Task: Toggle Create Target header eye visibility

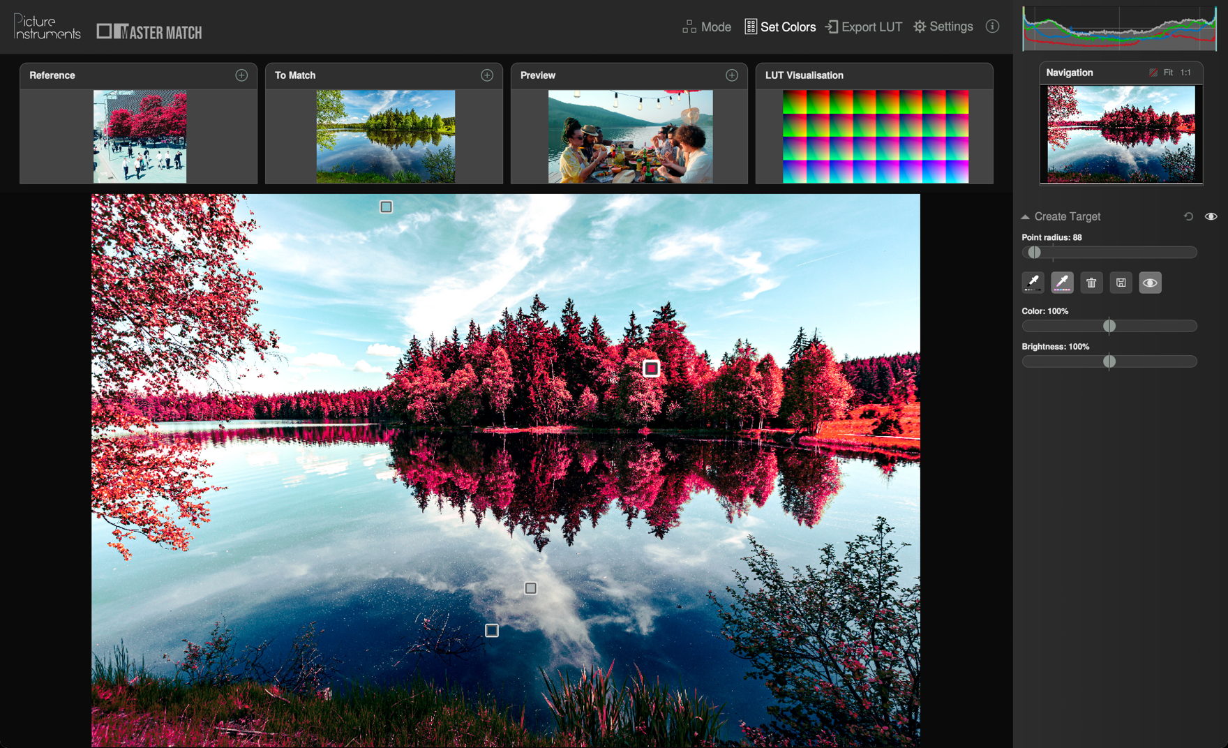Action: pos(1211,216)
